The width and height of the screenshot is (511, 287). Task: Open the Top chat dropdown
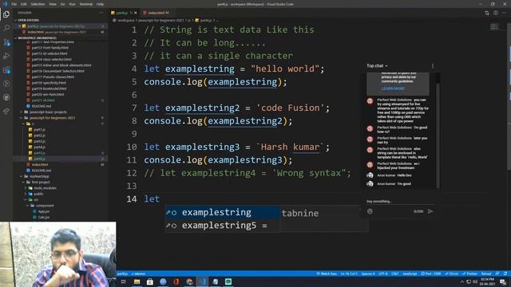pyautogui.click(x=377, y=66)
